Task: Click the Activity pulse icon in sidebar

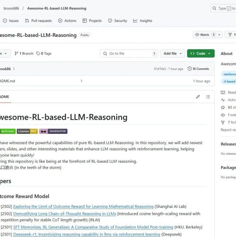Action: click(223, 100)
